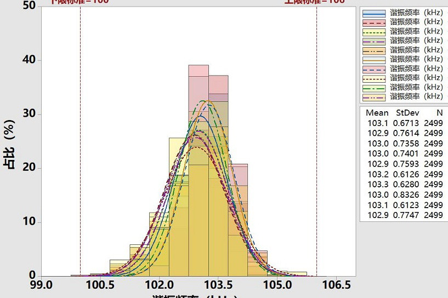Click the Mean column header in statistics table
Screen dimensions: 448x298
click(377, 112)
